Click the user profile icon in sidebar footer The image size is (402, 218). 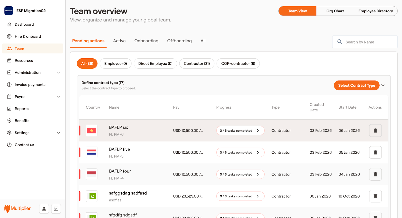44,209
